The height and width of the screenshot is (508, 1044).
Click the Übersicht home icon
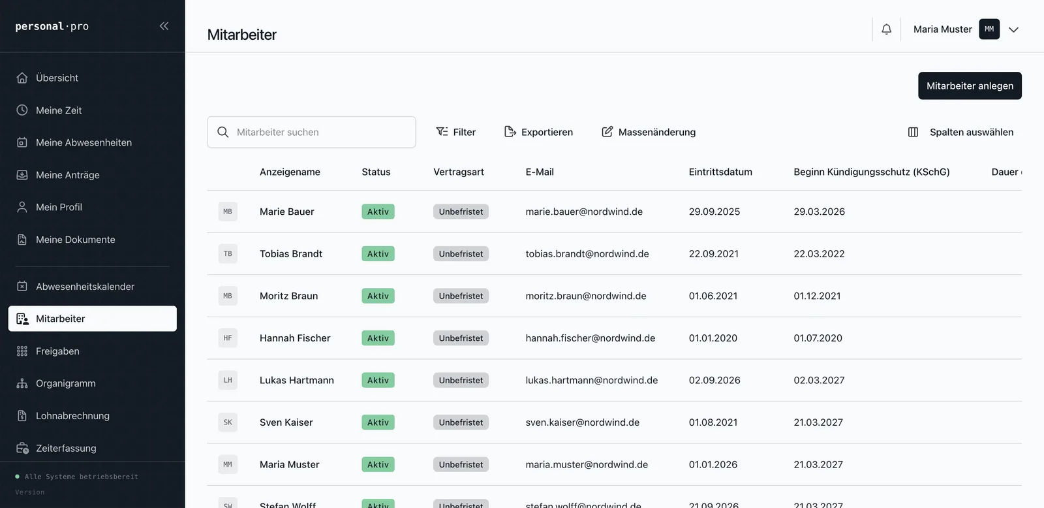(x=22, y=78)
